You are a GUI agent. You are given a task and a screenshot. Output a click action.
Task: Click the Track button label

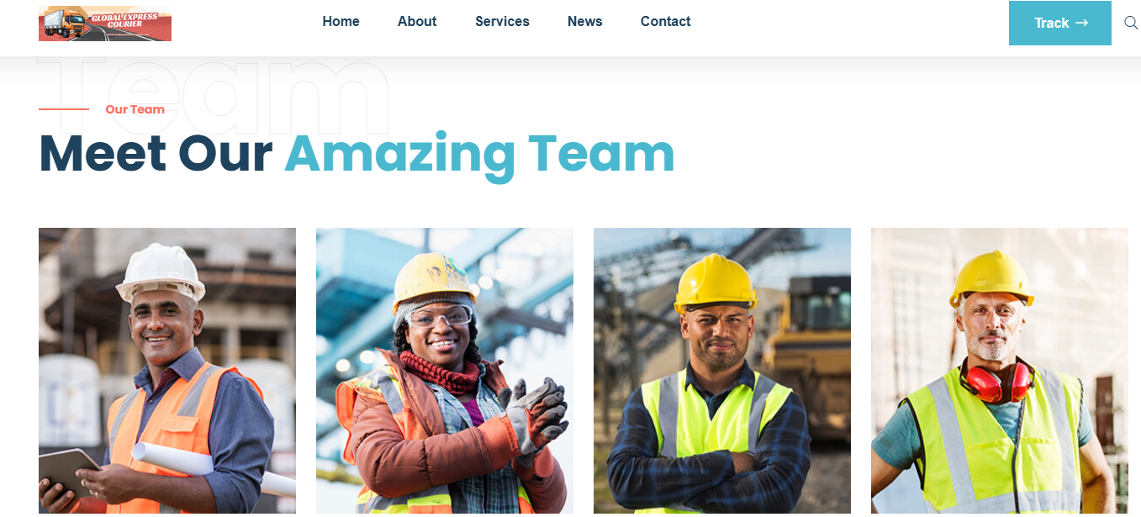tap(1051, 23)
